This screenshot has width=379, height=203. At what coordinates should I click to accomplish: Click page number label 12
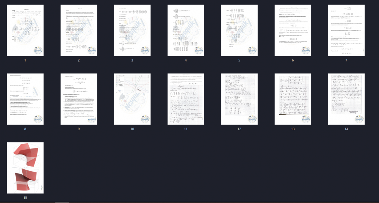pos(239,129)
